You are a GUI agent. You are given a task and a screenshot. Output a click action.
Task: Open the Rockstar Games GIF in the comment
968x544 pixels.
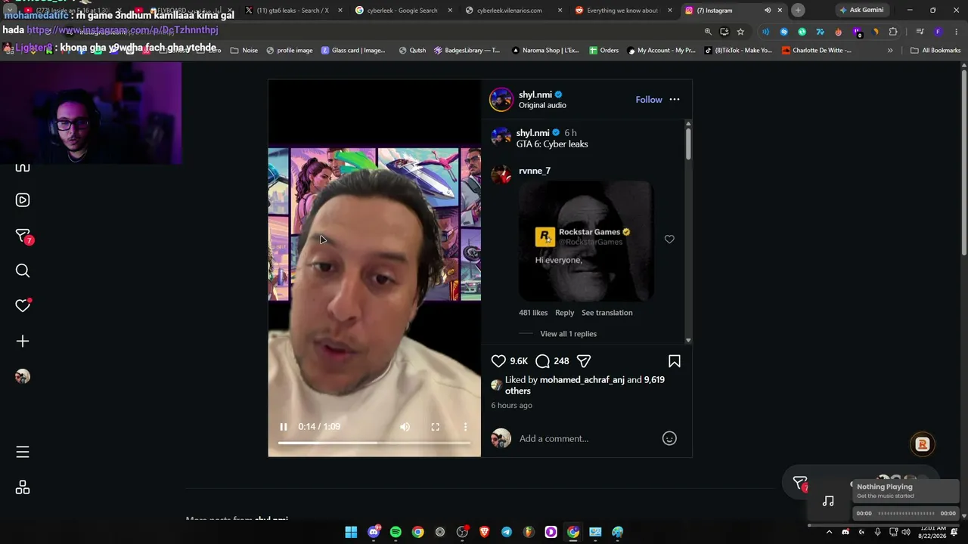pyautogui.click(x=586, y=241)
